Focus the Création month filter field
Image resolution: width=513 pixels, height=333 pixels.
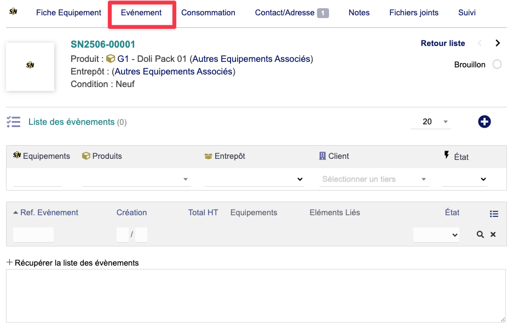coord(122,234)
